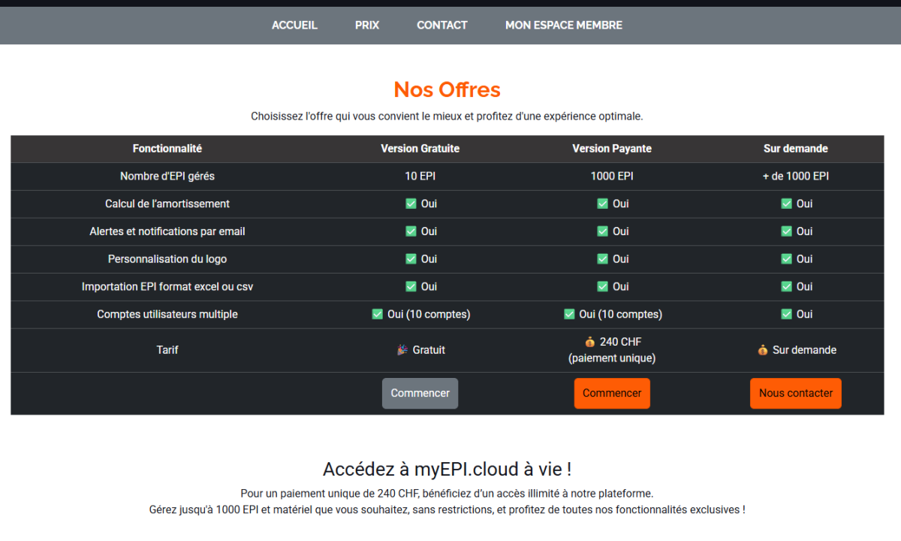Click green check for on-demand amortissement row
Screen dimensions: 901x541
tap(786, 204)
